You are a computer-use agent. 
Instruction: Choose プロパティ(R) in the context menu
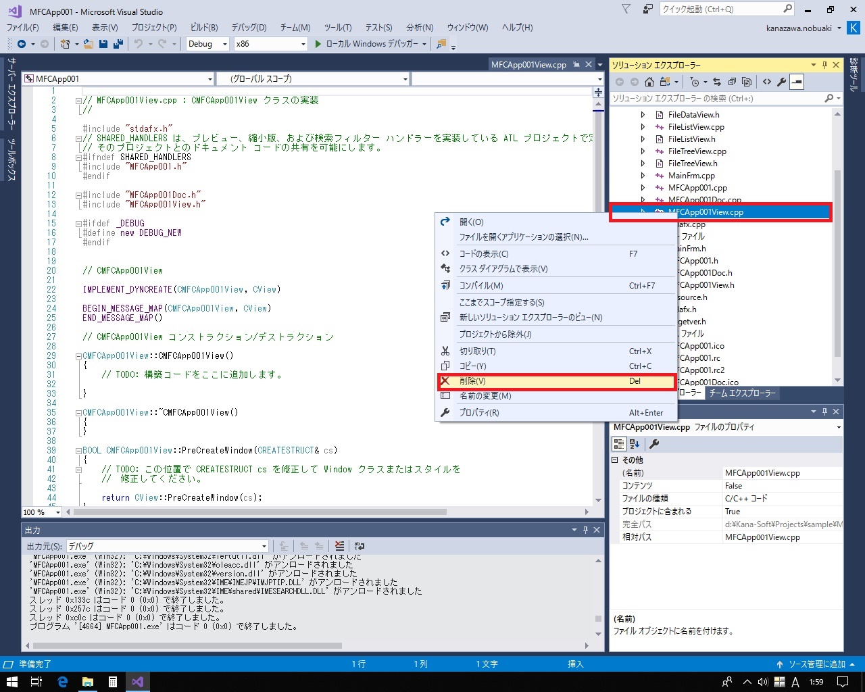(556, 413)
